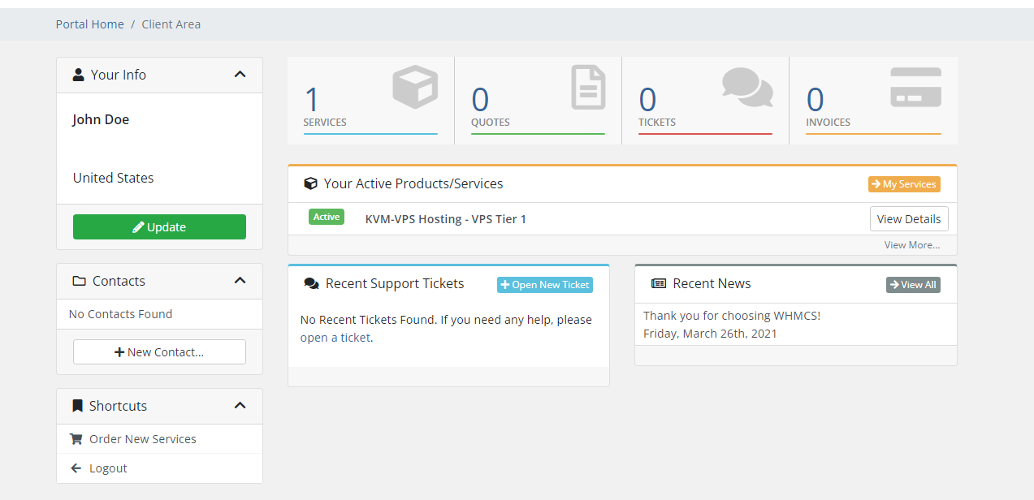
Task: View Details for KVM-VPS Hosting
Action: [x=909, y=219]
